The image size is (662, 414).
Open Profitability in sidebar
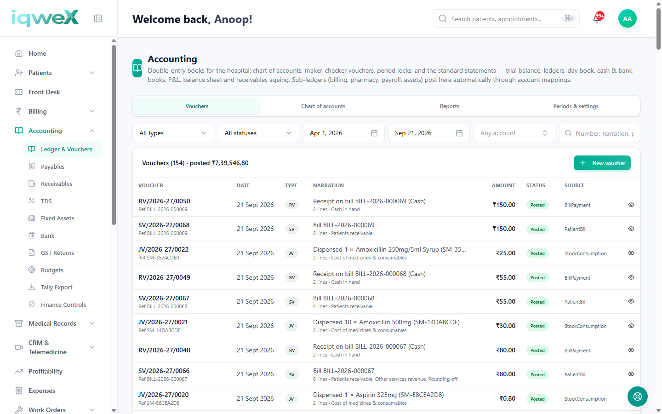pyautogui.click(x=55, y=371)
